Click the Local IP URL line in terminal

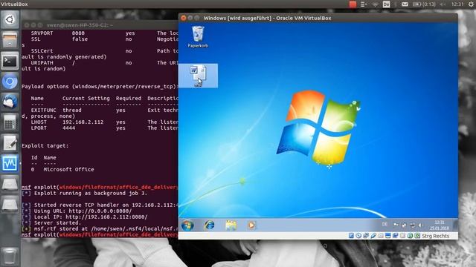click(x=85, y=217)
